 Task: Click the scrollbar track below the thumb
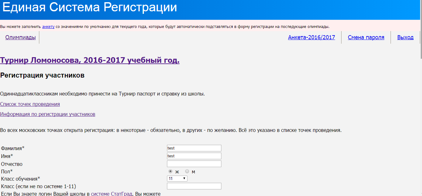tap(420, 126)
